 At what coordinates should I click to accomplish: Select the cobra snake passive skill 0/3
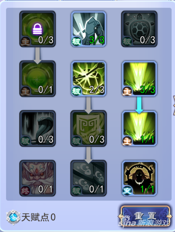coord(38,128)
